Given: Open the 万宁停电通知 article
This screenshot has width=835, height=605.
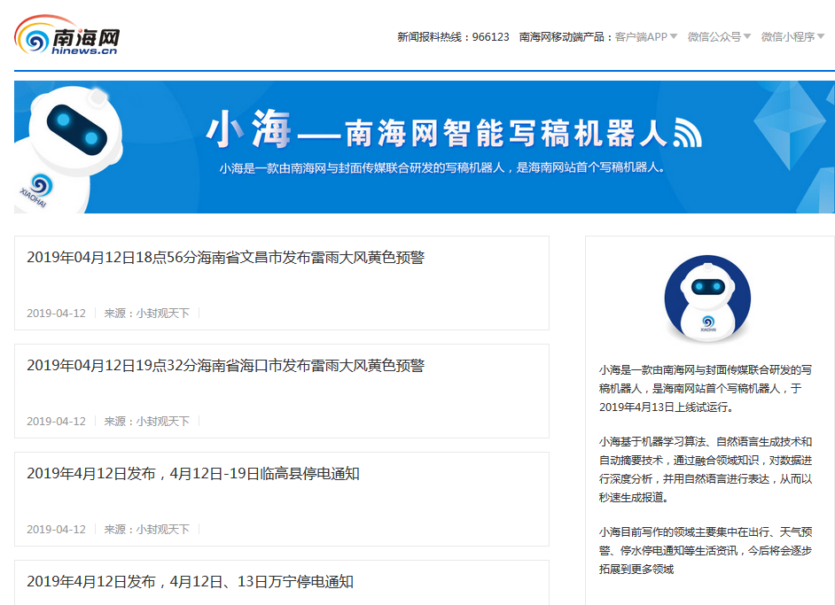Looking at the screenshot, I should point(190,582).
